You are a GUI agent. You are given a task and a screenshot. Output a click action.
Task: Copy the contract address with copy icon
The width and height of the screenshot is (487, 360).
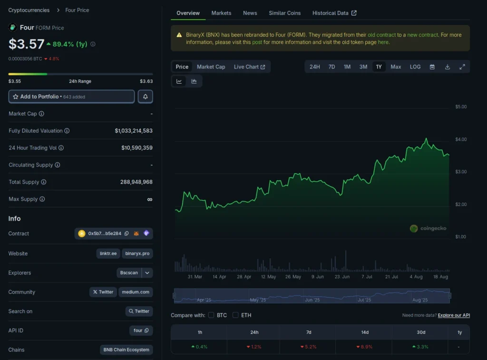[x=127, y=234]
